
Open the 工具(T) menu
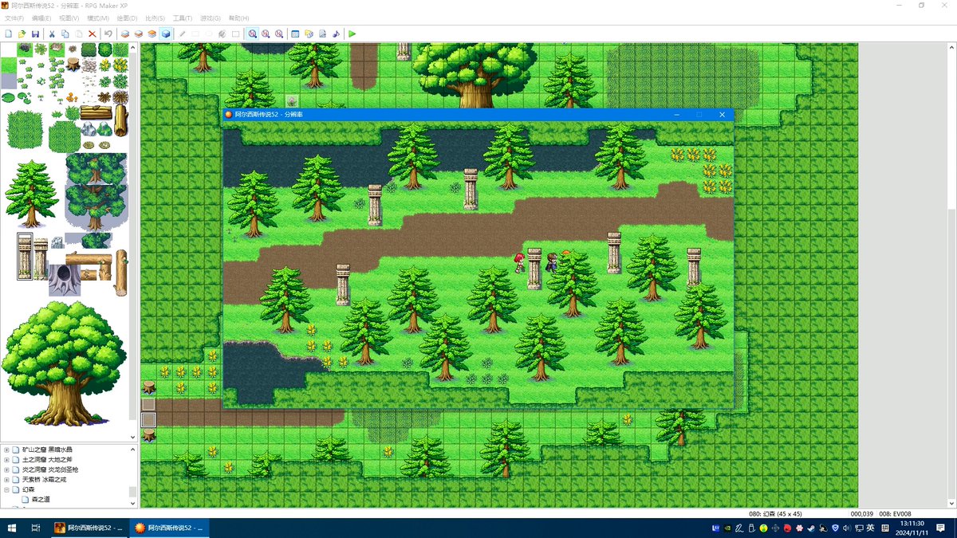point(183,18)
